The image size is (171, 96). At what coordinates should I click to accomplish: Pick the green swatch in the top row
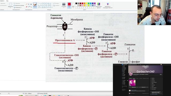pos(89,3)
